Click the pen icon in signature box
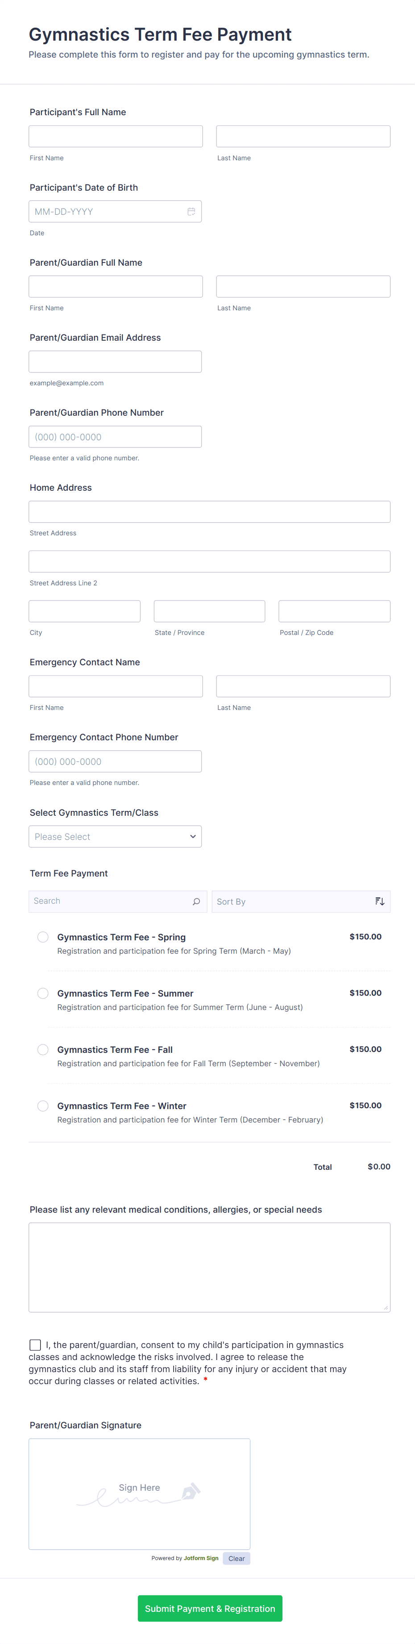 pos(191,1491)
